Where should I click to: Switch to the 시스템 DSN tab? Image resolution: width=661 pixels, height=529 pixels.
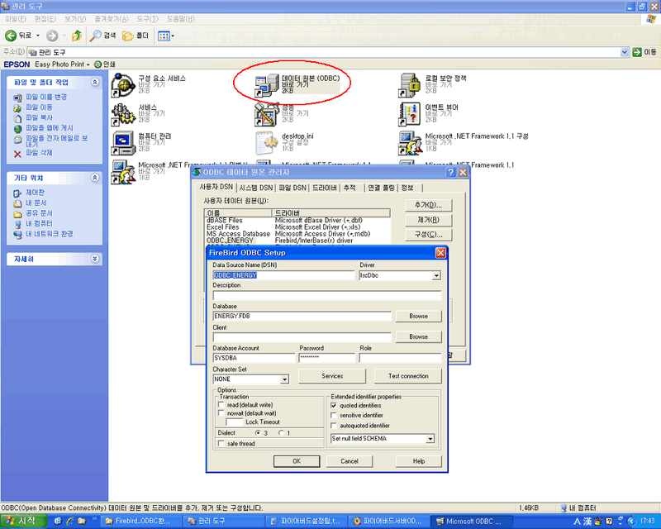tap(256, 188)
